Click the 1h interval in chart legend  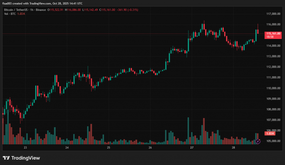pyautogui.click(x=32, y=10)
